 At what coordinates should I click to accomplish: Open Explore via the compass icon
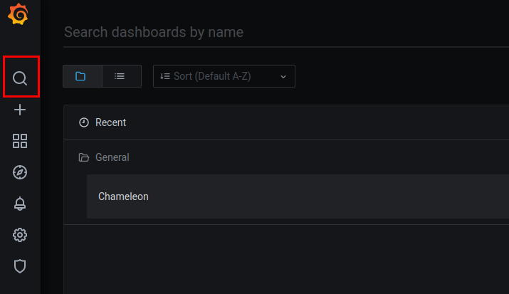[x=20, y=172]
